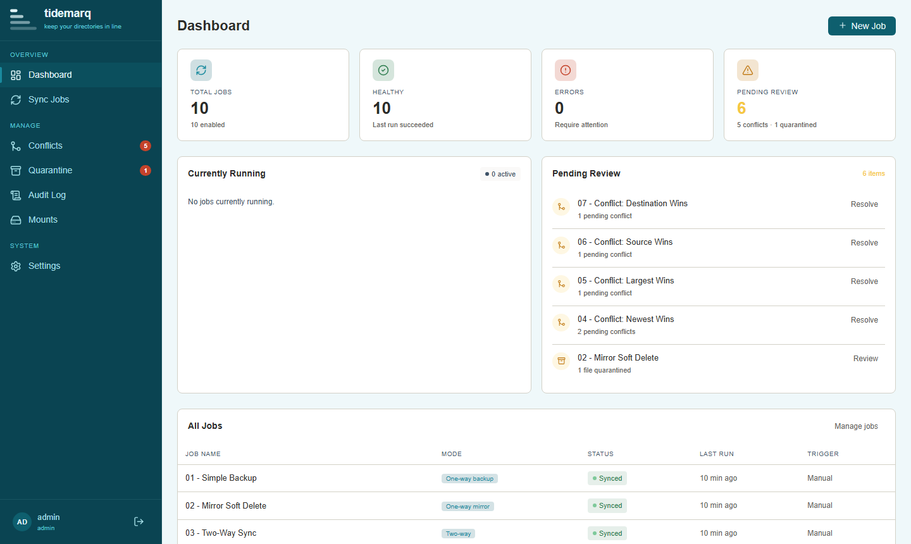
Task: Resolve the 05 Largest Wins conflict
Action: (x=864, y=281)
